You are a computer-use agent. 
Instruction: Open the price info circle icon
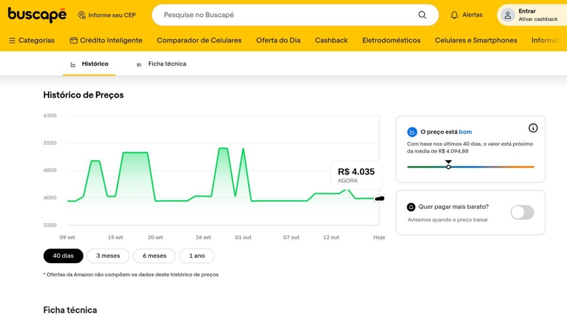point(533,128)
